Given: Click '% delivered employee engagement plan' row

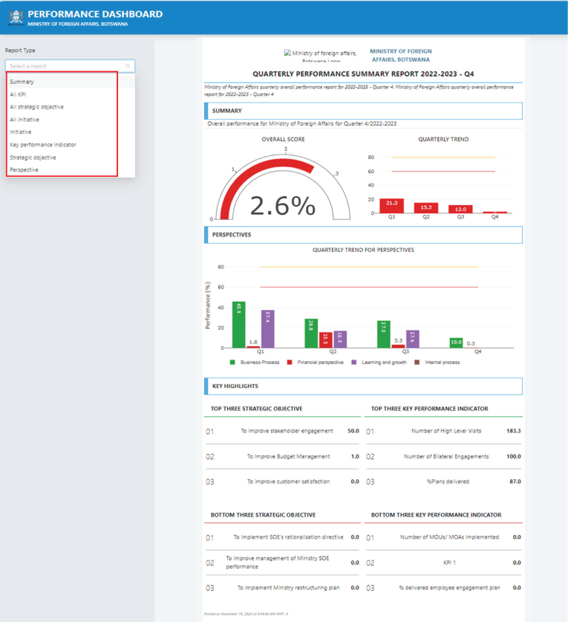Looking at the screenshot, I should (443, 588).
